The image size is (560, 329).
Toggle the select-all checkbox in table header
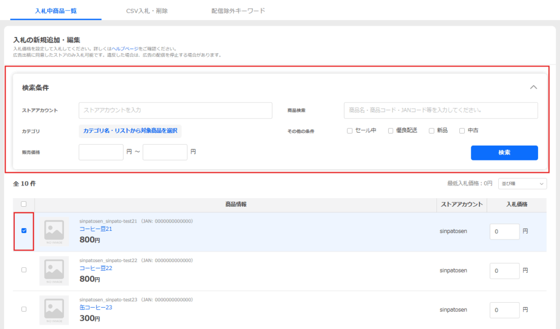[x=24, y=204]
